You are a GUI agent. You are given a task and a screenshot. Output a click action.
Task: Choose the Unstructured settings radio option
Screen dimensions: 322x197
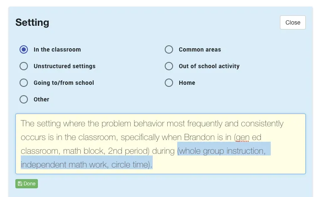tap(24, 66)
